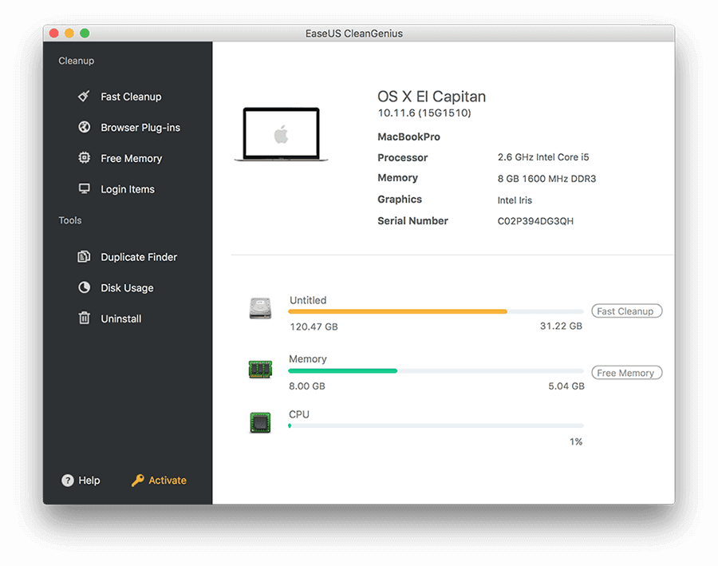Screen dimensions: 718x566
Task: Click the orange Untitled disk usage bar
Action: point(397,311)
